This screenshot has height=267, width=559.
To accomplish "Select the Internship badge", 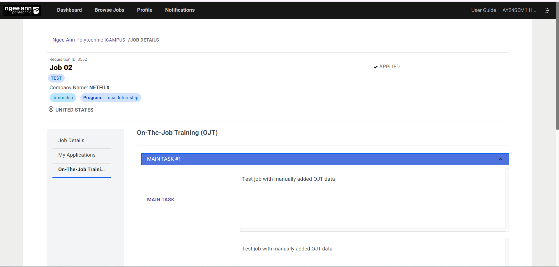I will 63,97.
